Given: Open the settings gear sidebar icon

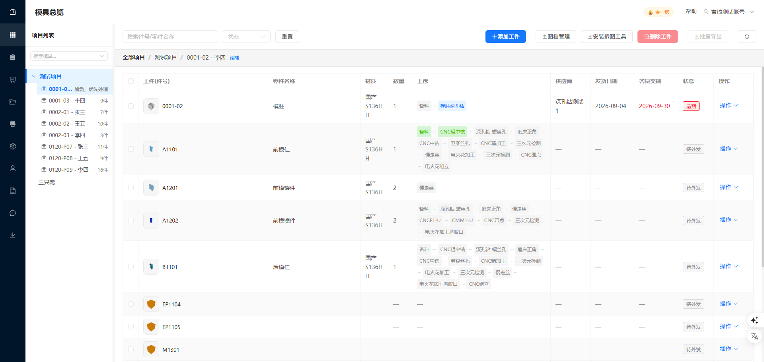Looking at the screenshot, I should point(13,146).
